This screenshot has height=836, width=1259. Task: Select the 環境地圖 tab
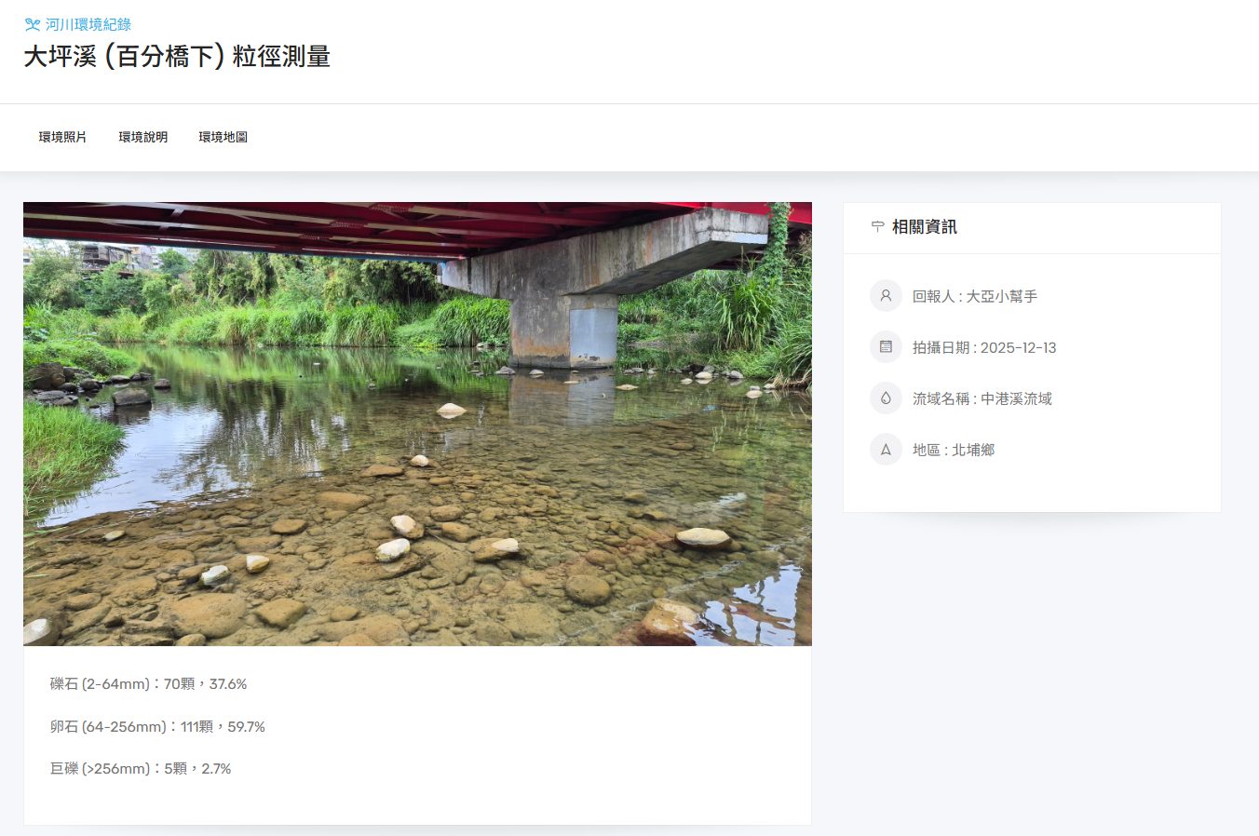point(223,137)
